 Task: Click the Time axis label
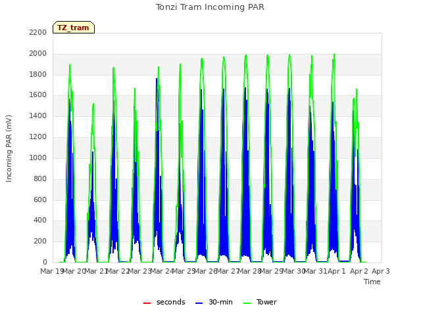372,282
